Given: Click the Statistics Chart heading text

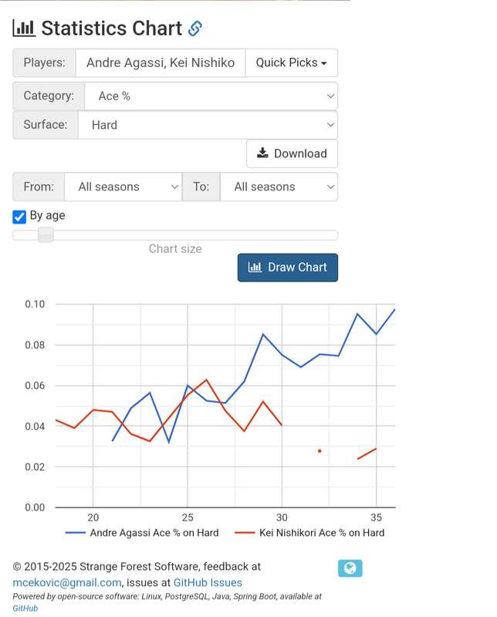Looking at the screenshot, I should click(x=112, y=29).
